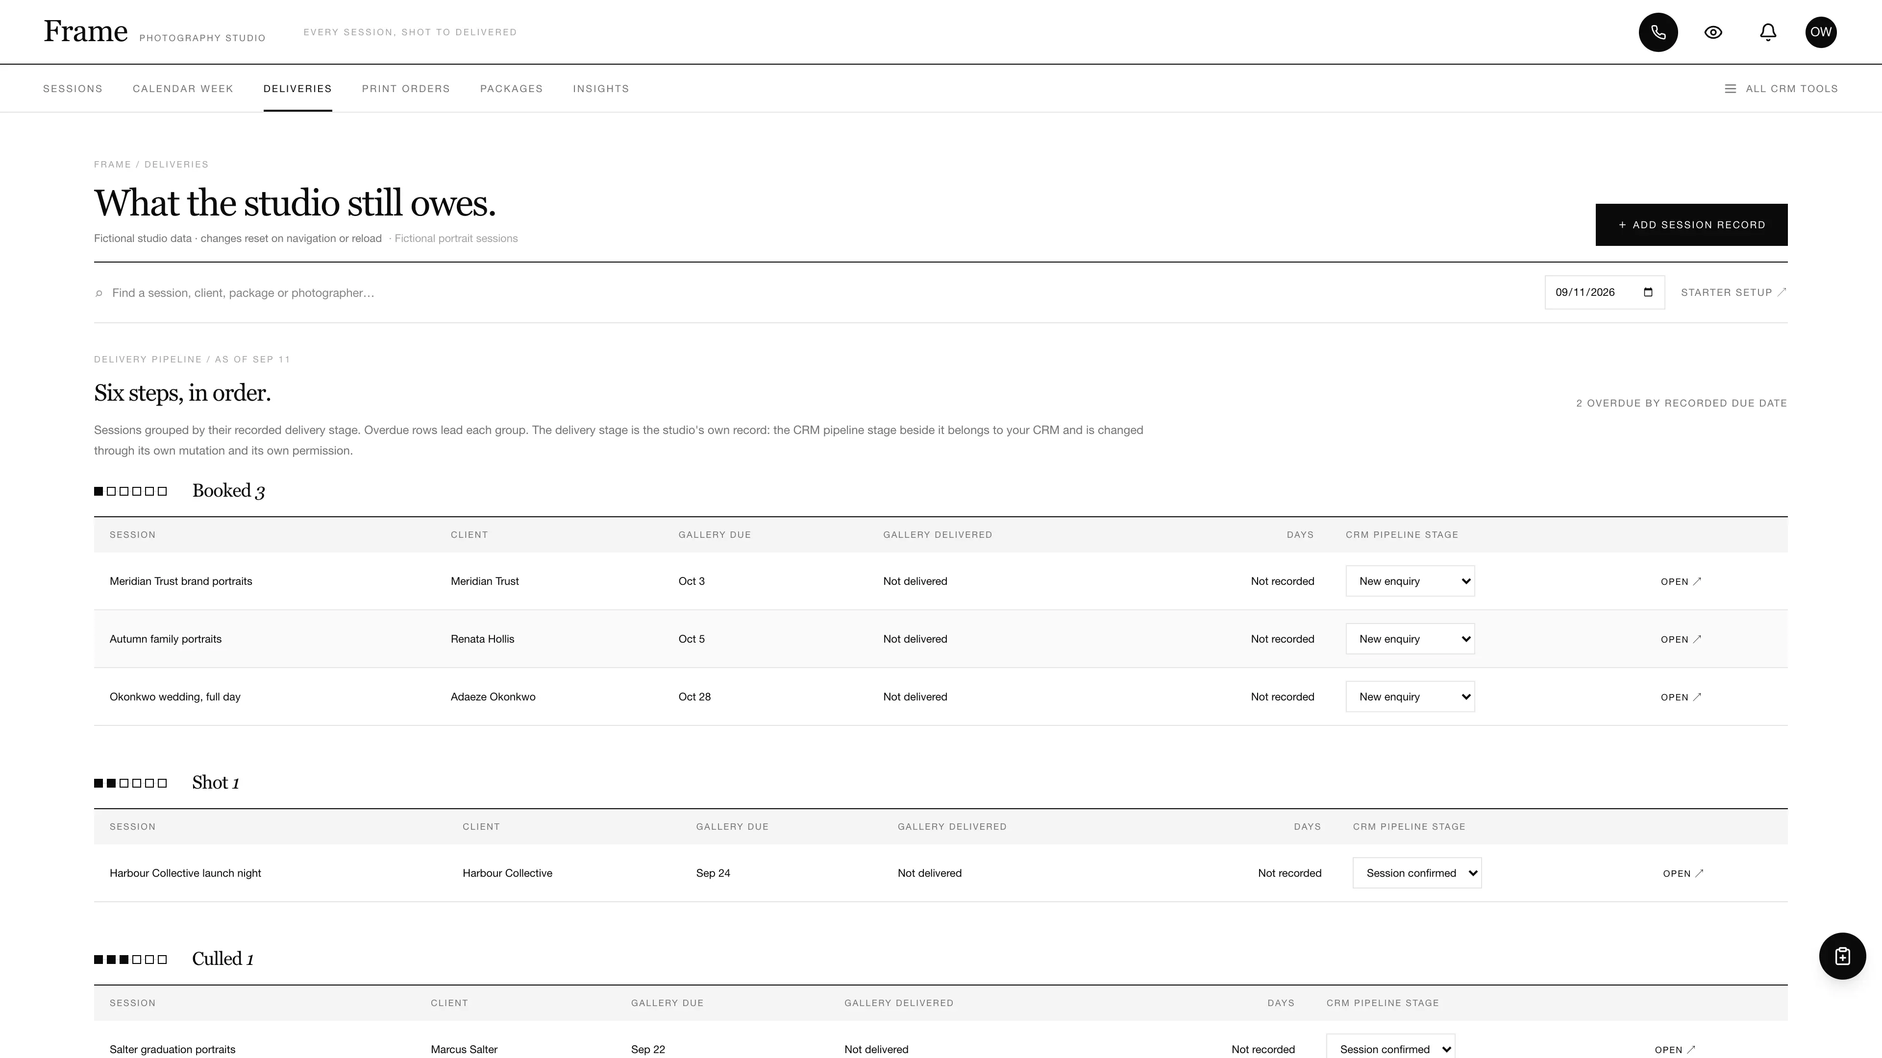1882x1058 pixels.
Task: Open the Okonkwo wedding session record
Action: coord(1681,697)
